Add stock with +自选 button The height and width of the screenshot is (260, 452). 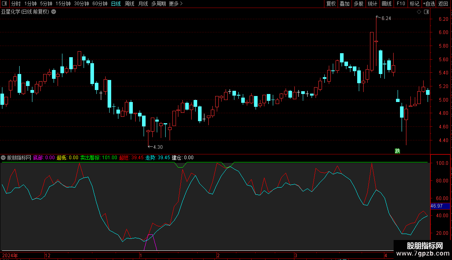click(x=429, y=4)
